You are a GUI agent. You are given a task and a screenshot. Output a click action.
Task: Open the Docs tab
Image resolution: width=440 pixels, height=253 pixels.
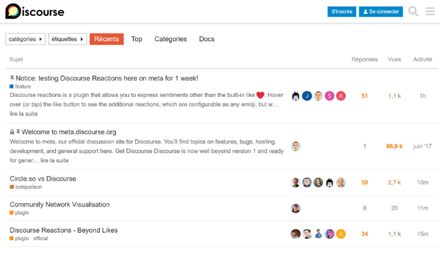[207, 39]
